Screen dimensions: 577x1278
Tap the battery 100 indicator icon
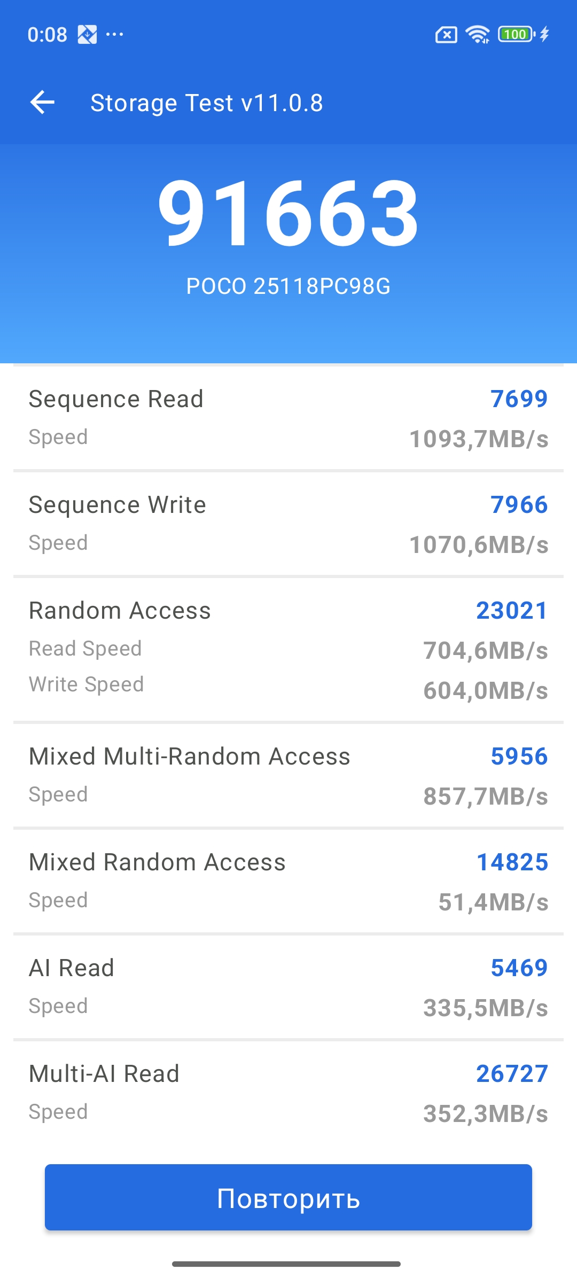(516, 35)
